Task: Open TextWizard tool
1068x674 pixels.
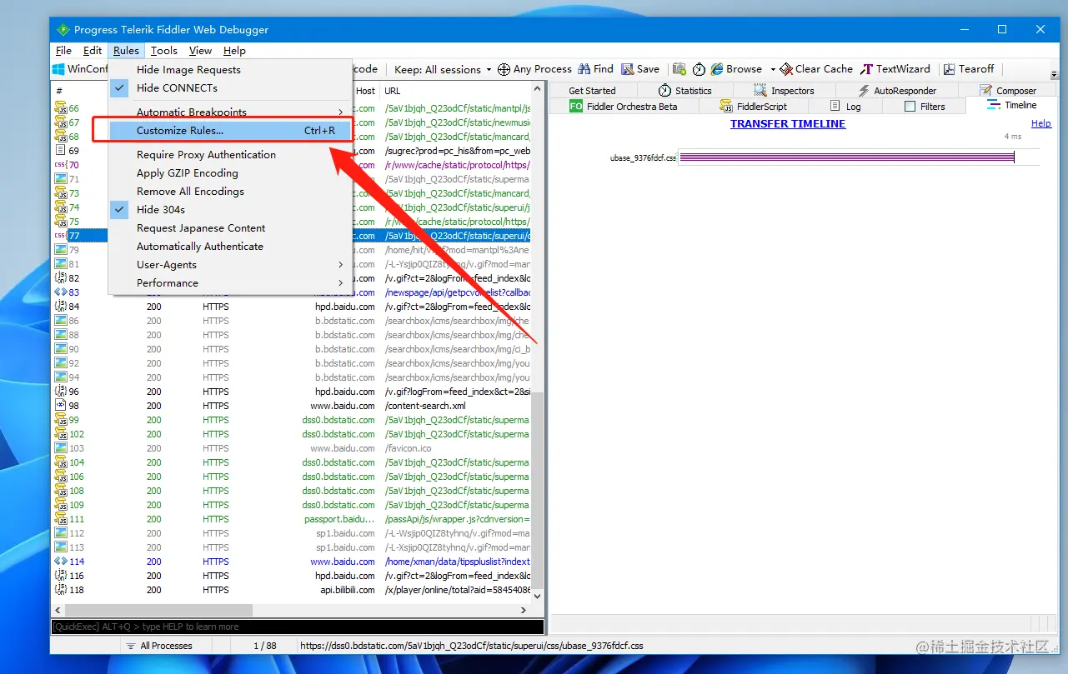Action: 895,69
